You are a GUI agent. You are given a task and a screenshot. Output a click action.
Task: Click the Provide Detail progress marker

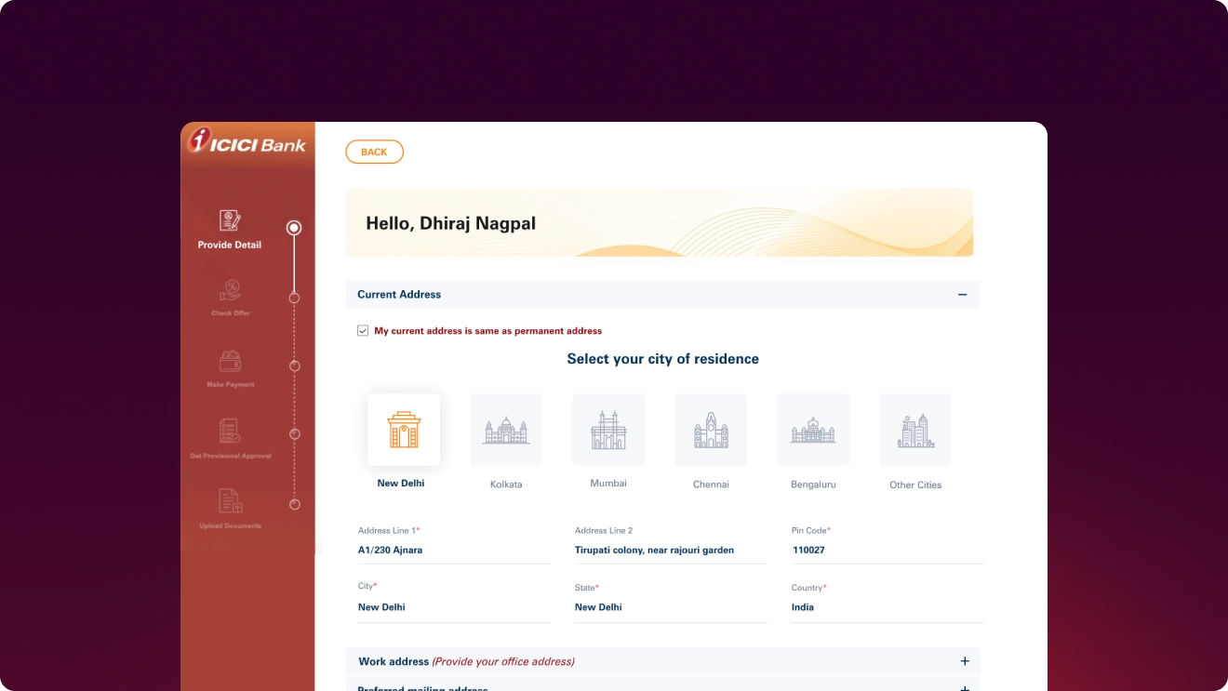(294, 227)
